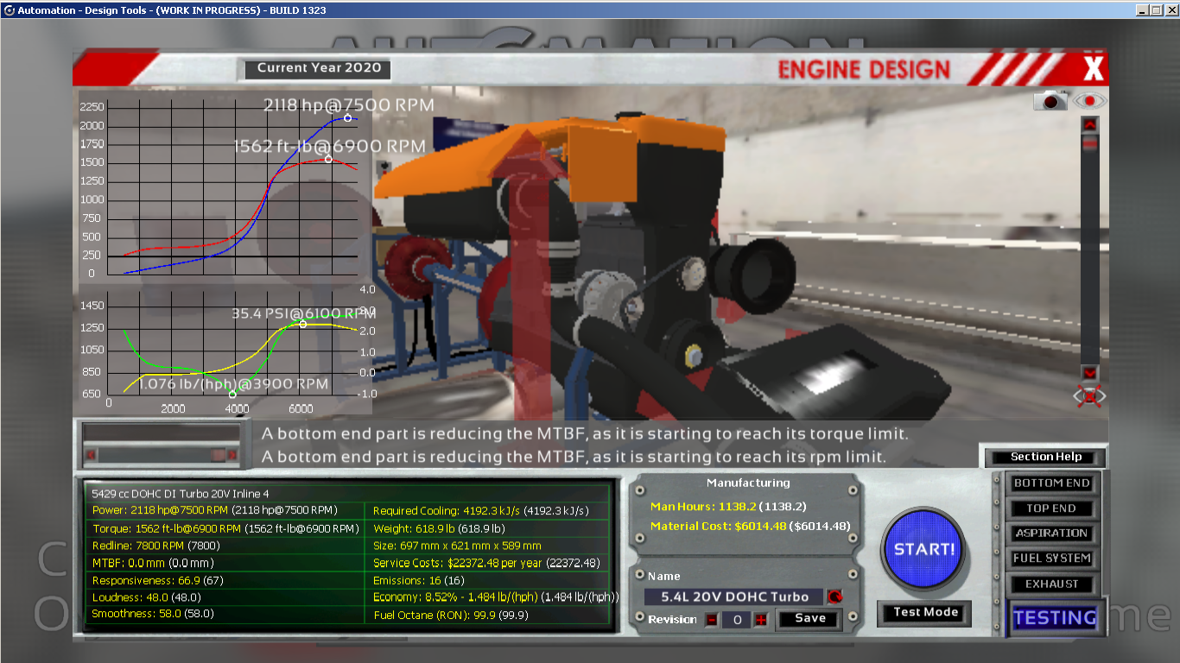The height and width of the screenshot is (663, 1180).
Task: Increase revision with the plus button
Action: click(760, 619)
